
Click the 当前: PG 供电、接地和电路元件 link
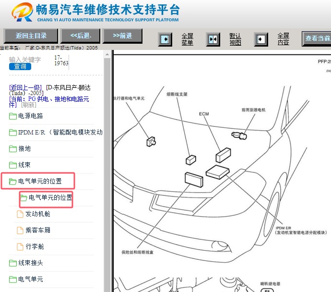[x=49, y=102]
